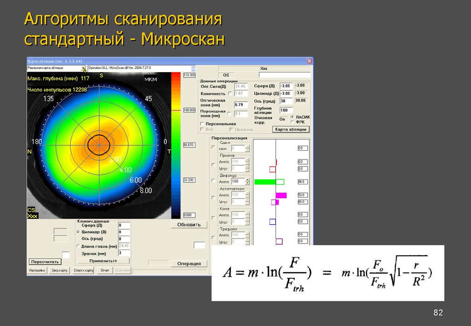Save the map with "Спасти карту"
This screenshot has width=471, height=326.
point(84,270)
